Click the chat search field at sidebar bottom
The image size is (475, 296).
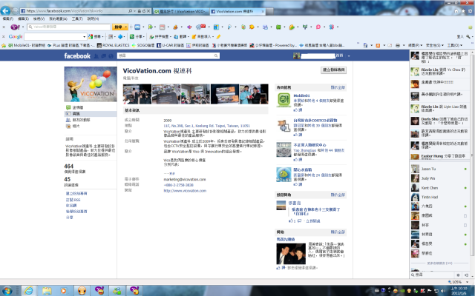432,275
